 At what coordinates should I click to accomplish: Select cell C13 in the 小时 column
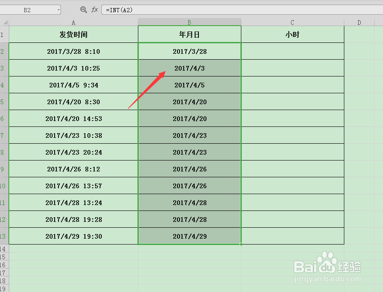coord(293,236)
